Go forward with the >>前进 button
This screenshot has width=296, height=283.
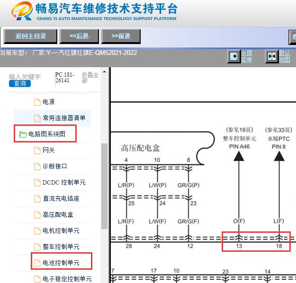click(x=121, y=36)
